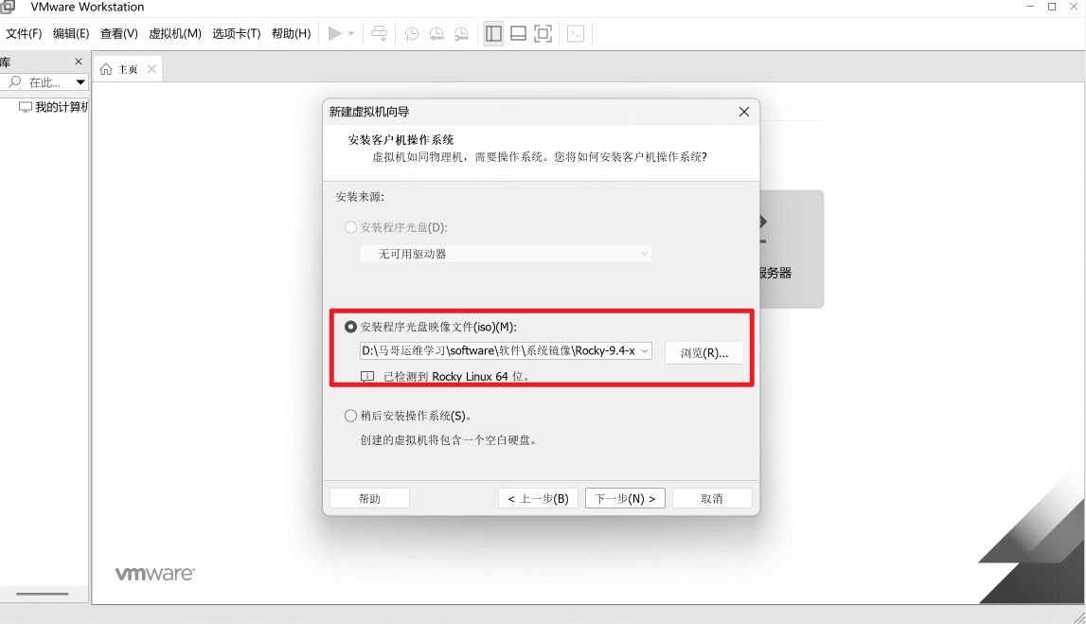This screenshot has width=1086, height=624.
Task: Switch to the 主页 tab
Action: coord(128,69)
